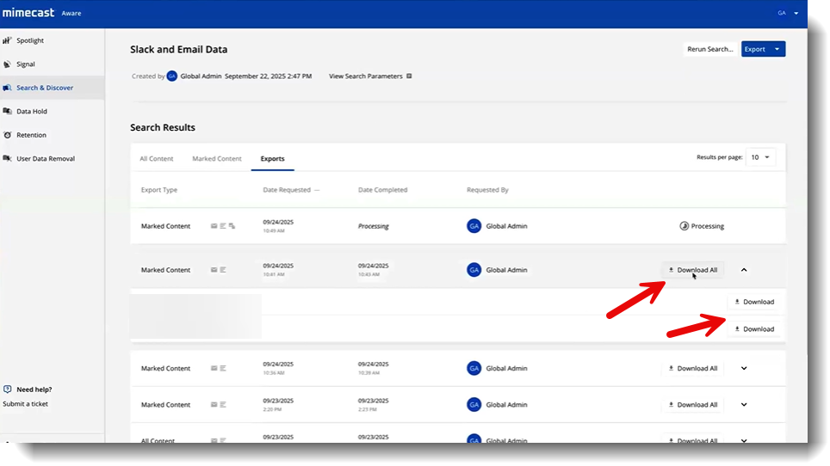Click the Need help shield icon
Screen dimensions: 830x466
8,389
